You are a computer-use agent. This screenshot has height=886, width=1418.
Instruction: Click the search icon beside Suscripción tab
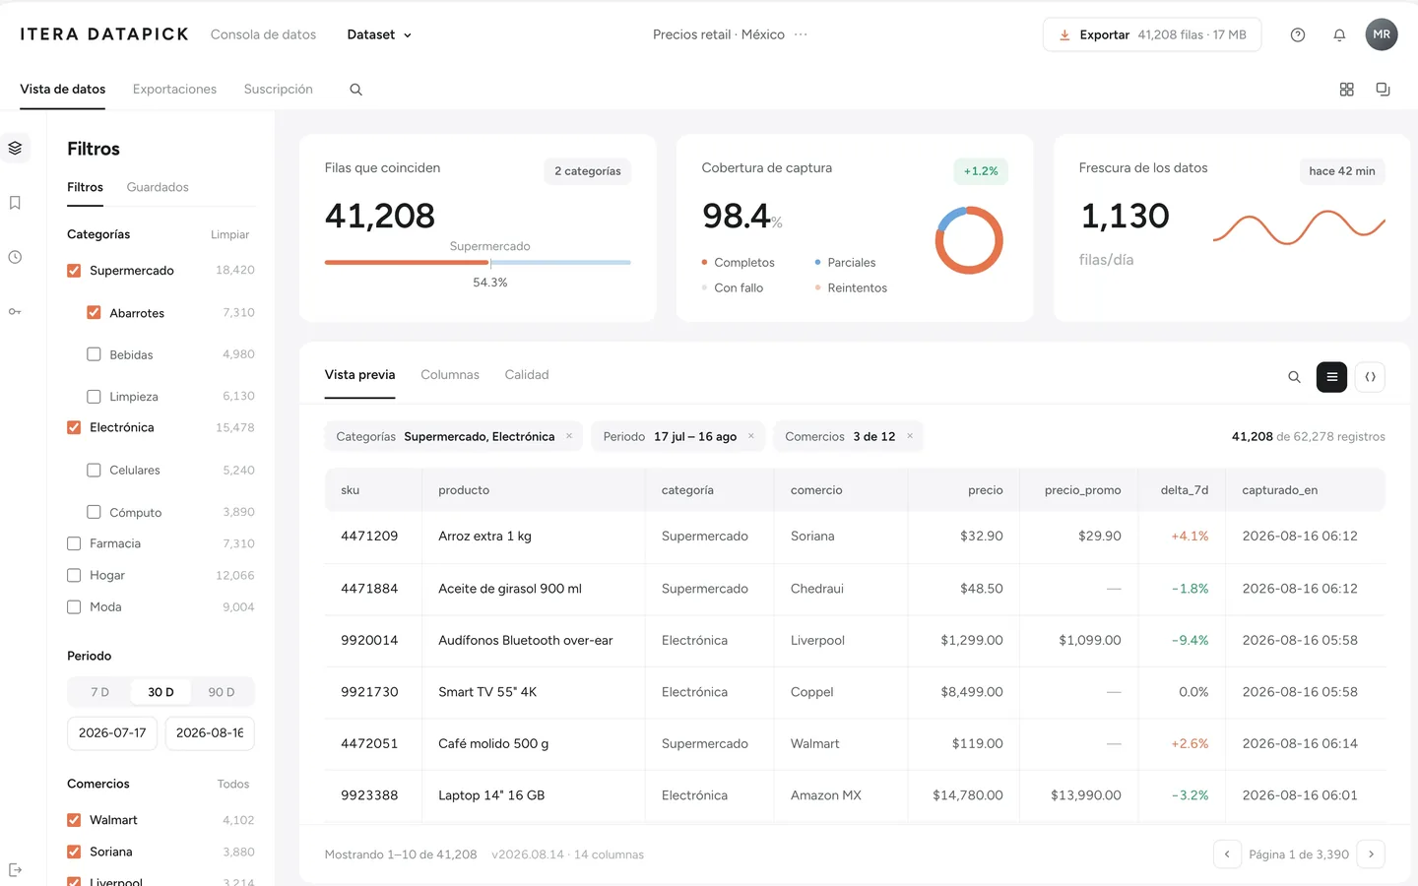coord(355,90)
